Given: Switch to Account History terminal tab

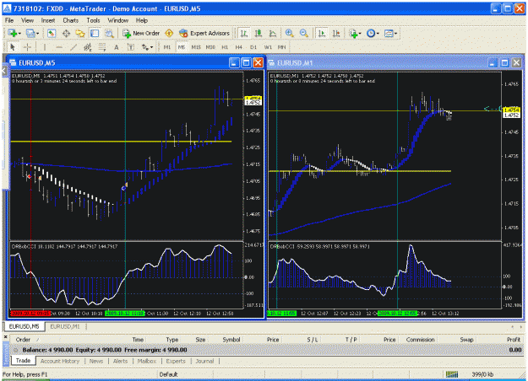Looking at the screenshot, I should point(60,361).
